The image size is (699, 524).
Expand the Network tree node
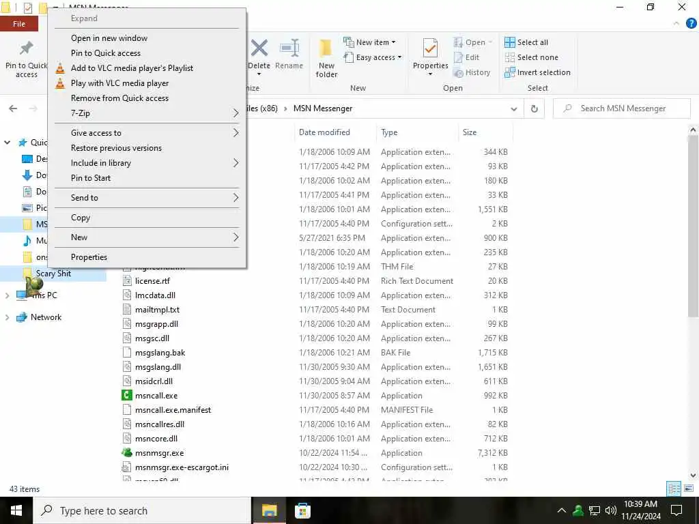[7, 317]
